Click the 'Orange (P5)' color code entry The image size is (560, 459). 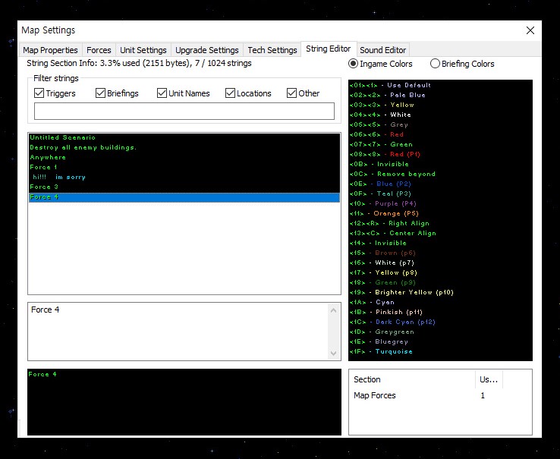pos(384,214)
